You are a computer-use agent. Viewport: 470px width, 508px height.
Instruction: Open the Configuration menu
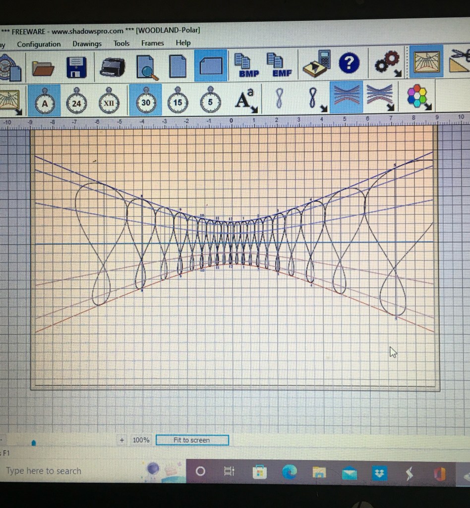pos(39,44)
